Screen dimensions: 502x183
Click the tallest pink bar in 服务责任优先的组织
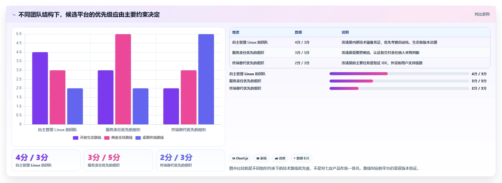click(123, 79)
